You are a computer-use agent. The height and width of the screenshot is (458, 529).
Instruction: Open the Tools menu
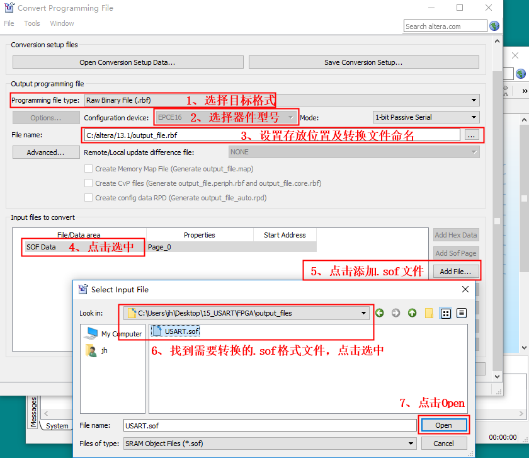coord(31,23)
